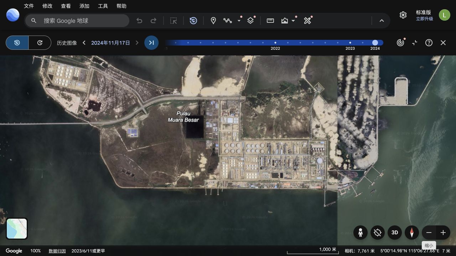Open the 修改 menu
456x256 pixels.
click(47, 6)
